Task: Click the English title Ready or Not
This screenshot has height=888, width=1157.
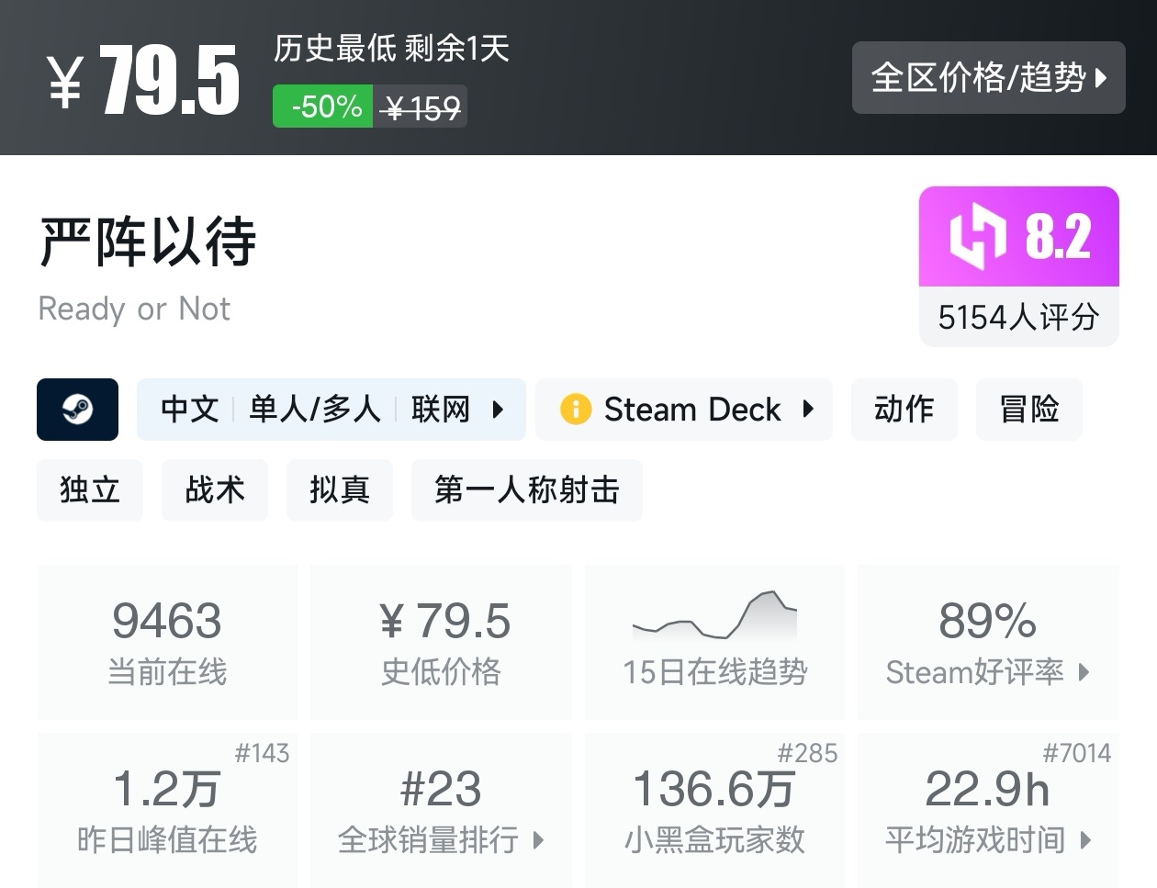Action: [134, 309]
